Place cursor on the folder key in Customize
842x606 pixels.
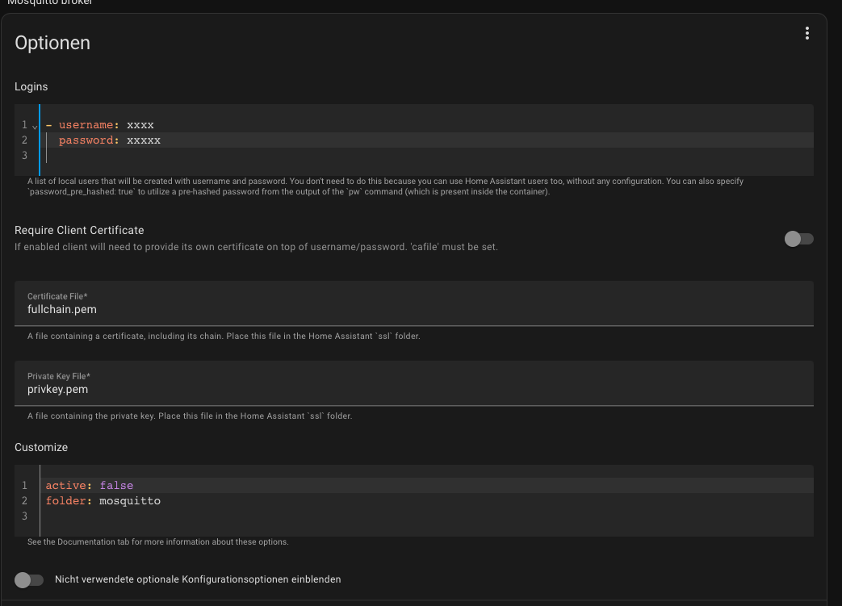[65, 501]
